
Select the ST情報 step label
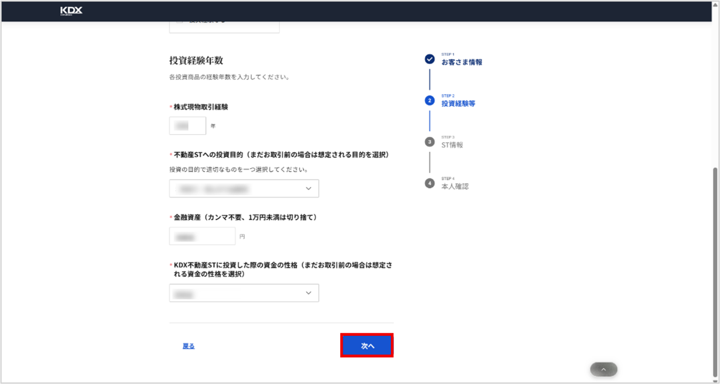(x=452, y=145)
